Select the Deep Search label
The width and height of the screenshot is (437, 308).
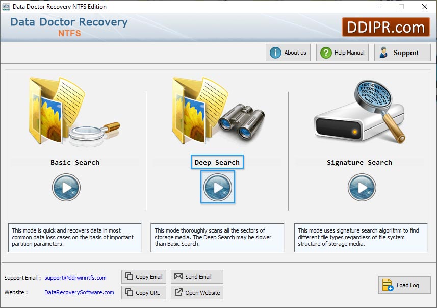pos(217,162)
